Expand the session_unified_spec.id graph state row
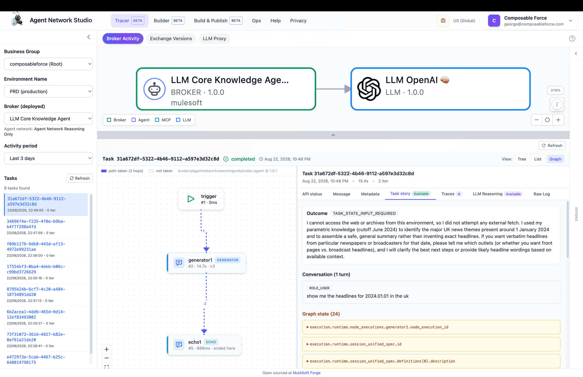 click(431, 344)
